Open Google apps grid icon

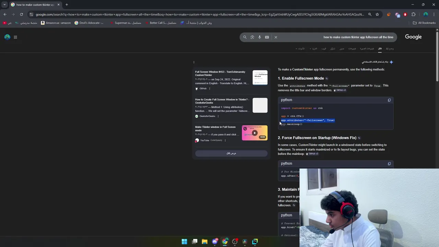pyautogui.click(x=15, y=37)
